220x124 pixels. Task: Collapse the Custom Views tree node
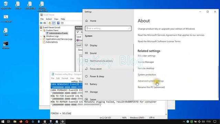click(41, 30)
